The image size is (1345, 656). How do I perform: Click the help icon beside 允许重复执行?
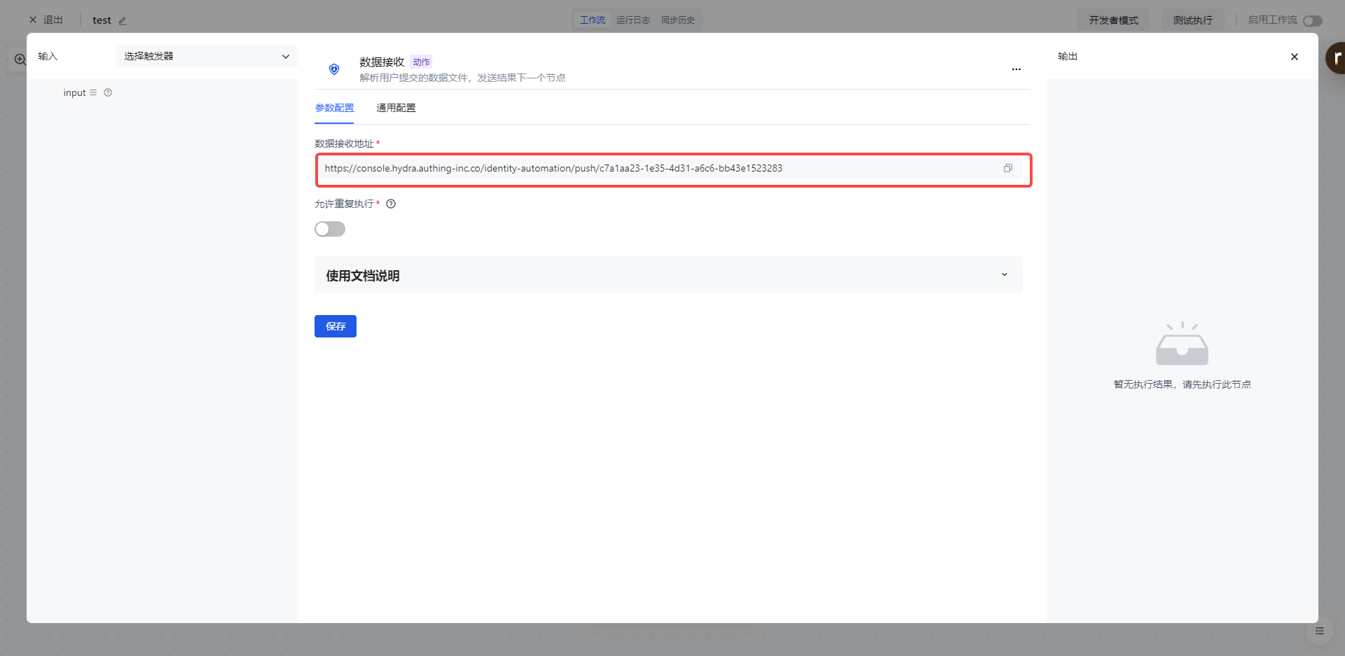[x=391, y=204]
